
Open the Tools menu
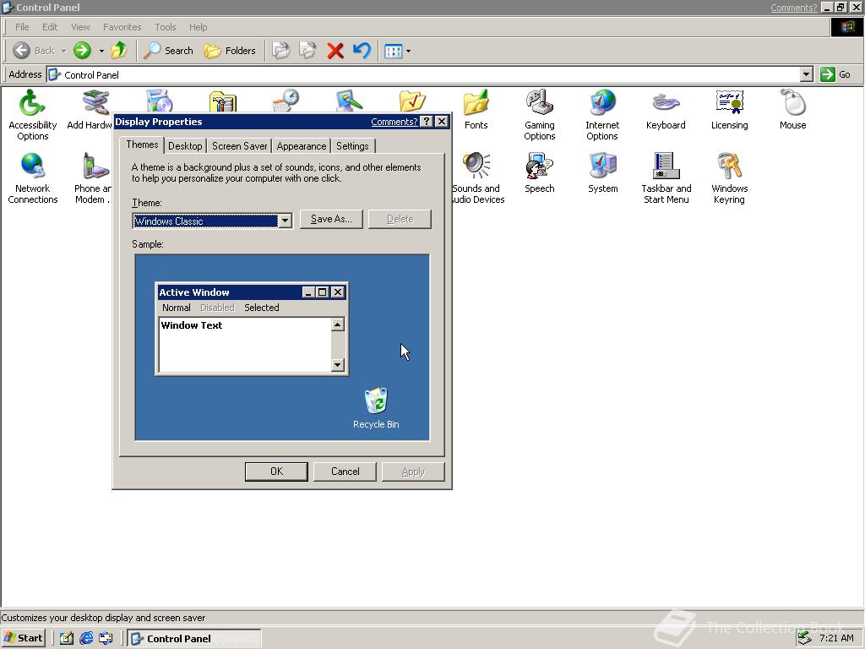tap(165, 27)
